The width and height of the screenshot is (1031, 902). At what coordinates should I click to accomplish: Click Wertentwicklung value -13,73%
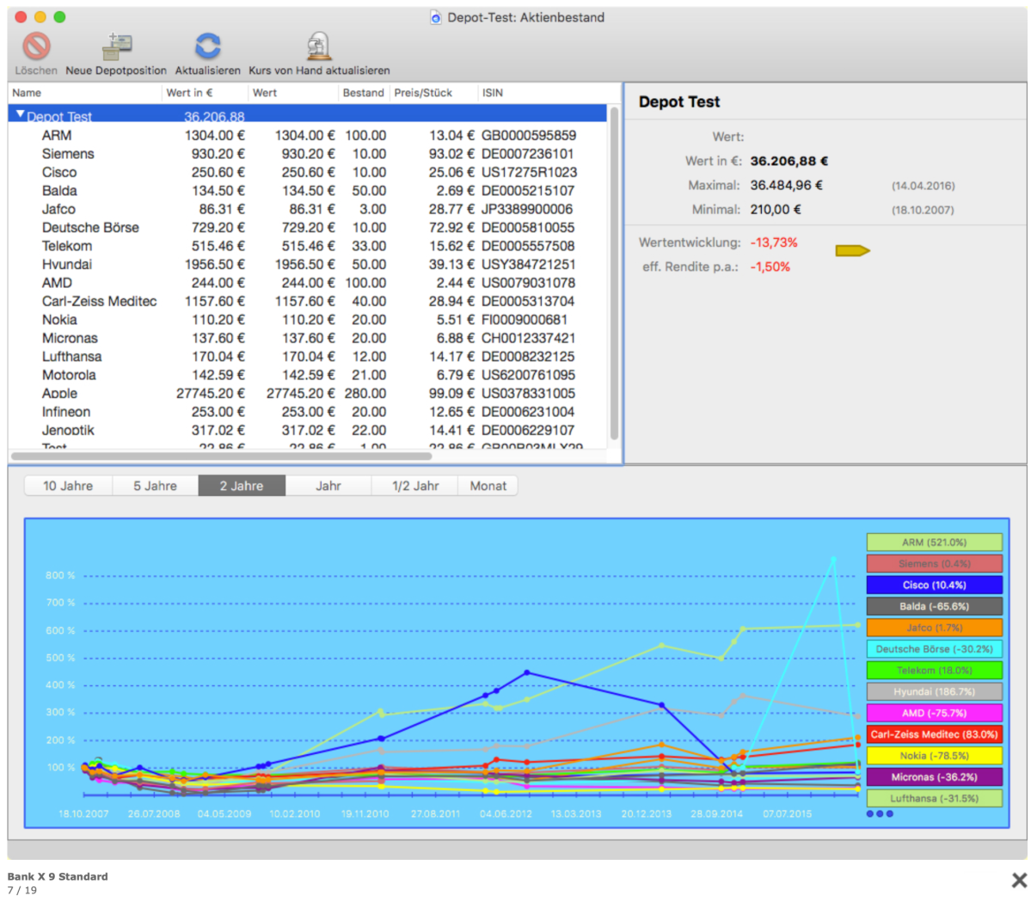[x=774, y=242]
